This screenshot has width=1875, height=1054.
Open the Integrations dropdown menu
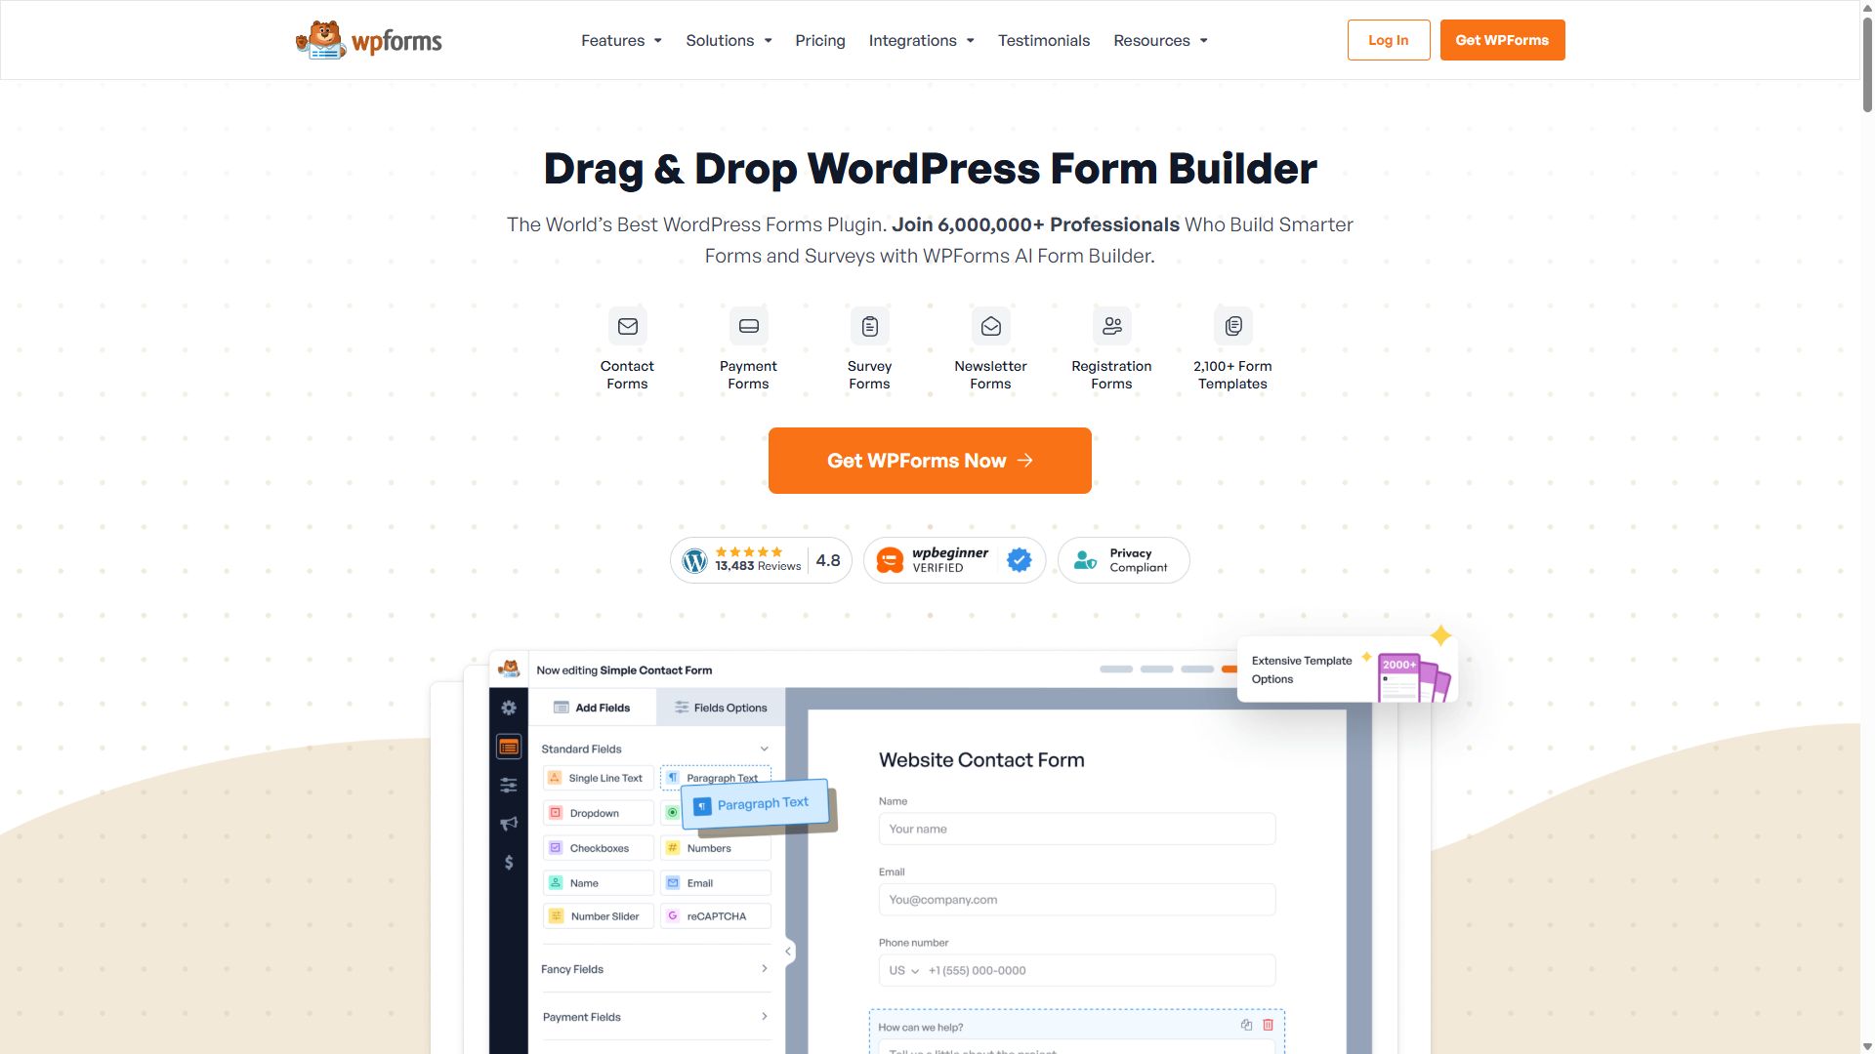[x=921, y=40]
